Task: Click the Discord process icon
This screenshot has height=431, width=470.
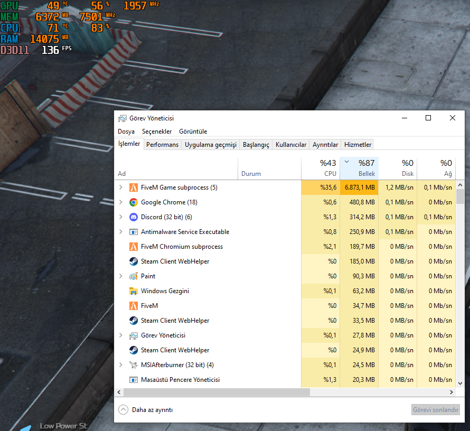Action: (134, 217)
